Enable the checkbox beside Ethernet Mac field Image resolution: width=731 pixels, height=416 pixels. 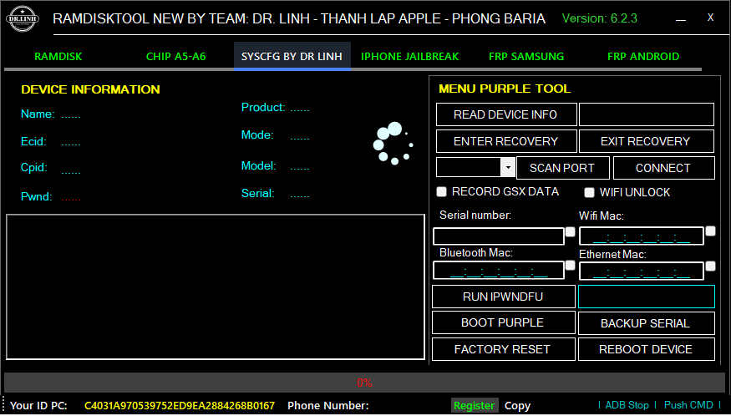710,266
